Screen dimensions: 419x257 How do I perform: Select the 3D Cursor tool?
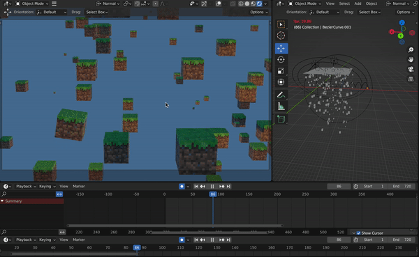click(x=281, y=36)
